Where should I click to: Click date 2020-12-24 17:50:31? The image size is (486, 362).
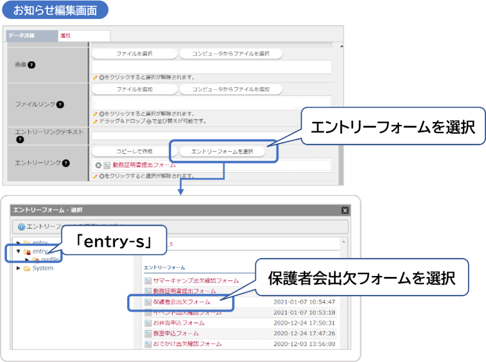(304, 323)
